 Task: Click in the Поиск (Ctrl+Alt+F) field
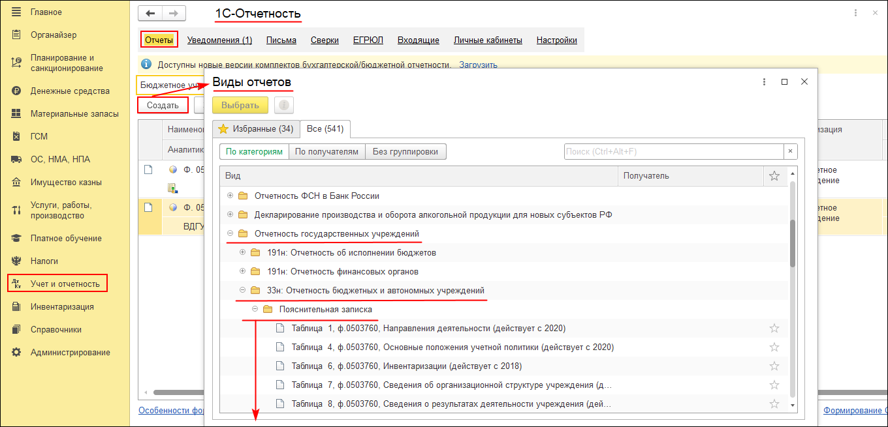[673, 151]
